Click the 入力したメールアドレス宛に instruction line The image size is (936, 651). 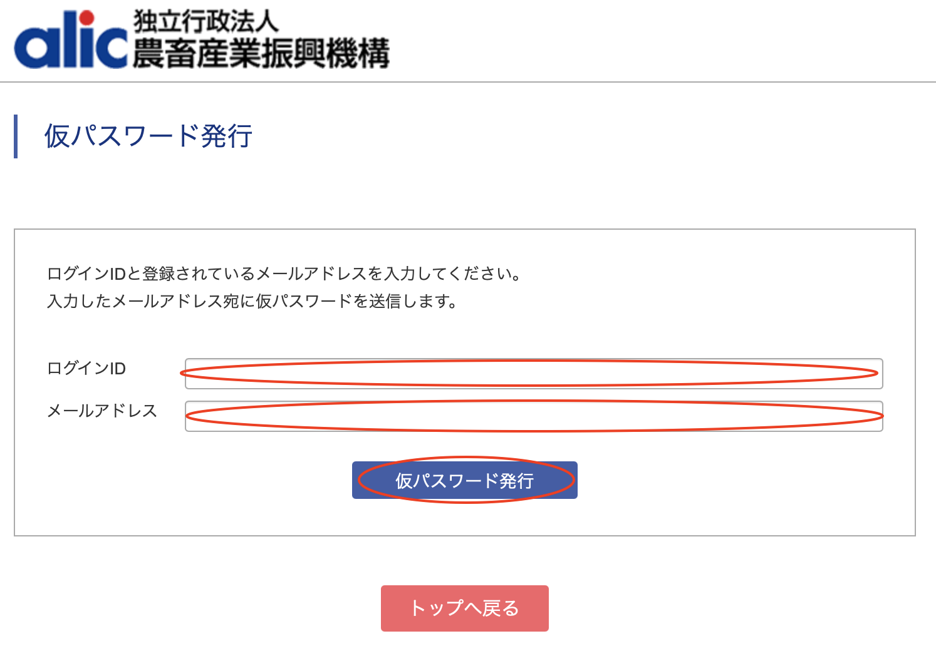coord(253,301)
